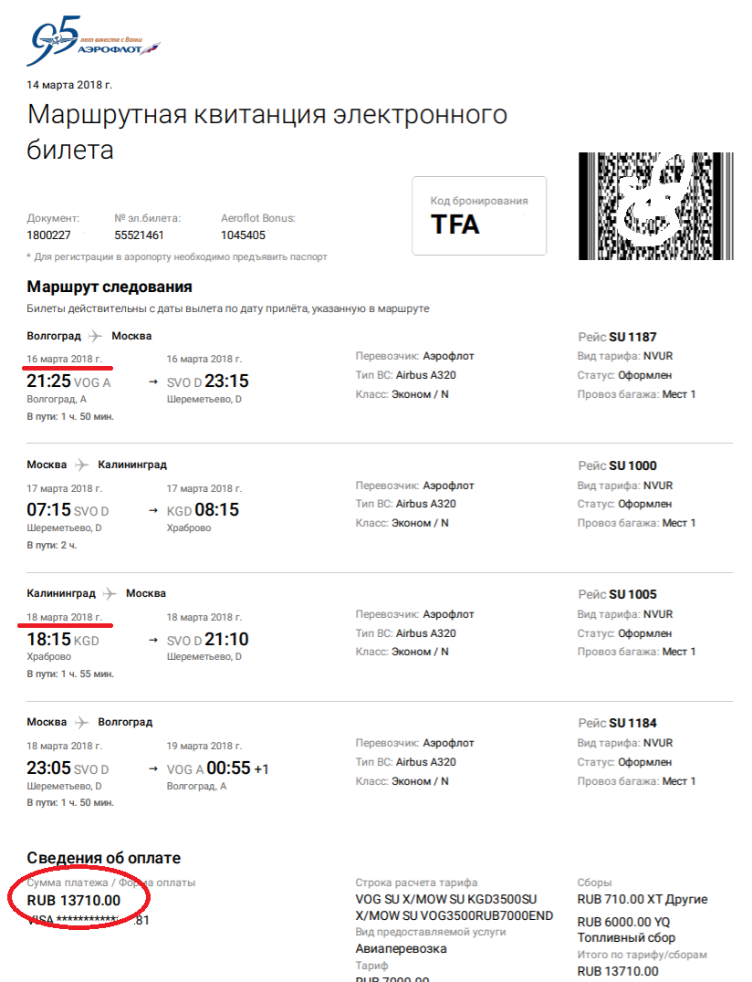Screen dimensions: 752x982
Task: Click the plane icon between Волгоград and Москва
Action: click(97, 336)
